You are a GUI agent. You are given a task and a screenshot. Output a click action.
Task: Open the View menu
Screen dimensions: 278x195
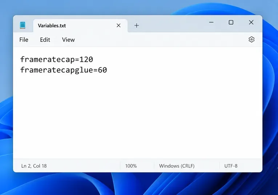[68, 40]
